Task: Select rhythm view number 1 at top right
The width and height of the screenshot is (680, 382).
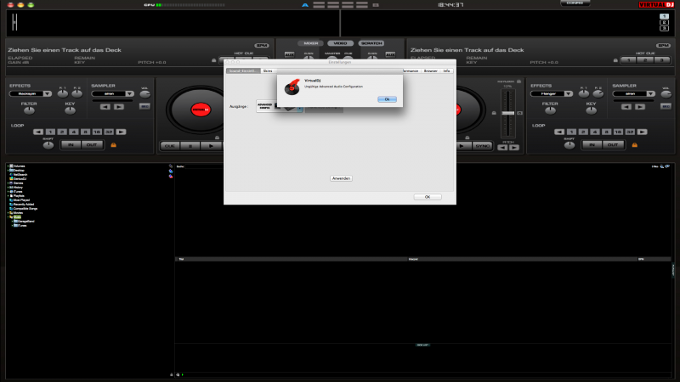Action: pos(664,16)
